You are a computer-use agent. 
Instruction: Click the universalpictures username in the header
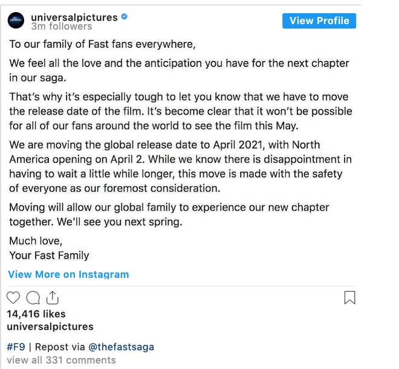coord(74,18)
